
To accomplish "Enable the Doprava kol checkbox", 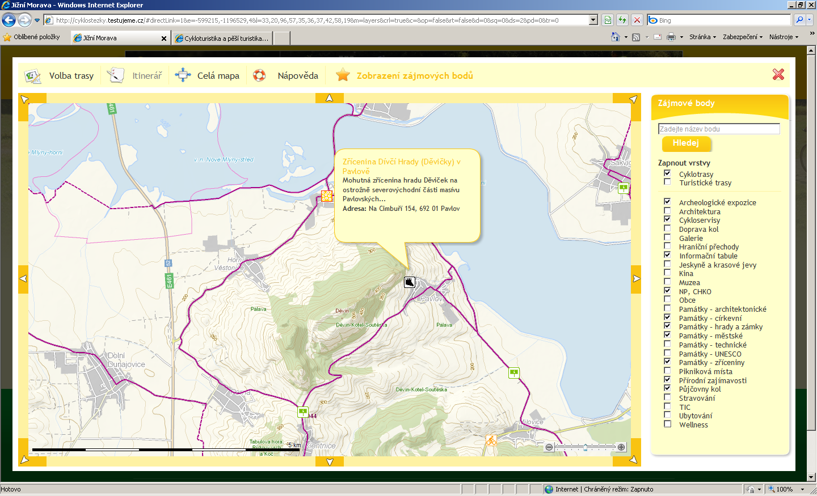I will pyautogui.click(x=667, y=228).
